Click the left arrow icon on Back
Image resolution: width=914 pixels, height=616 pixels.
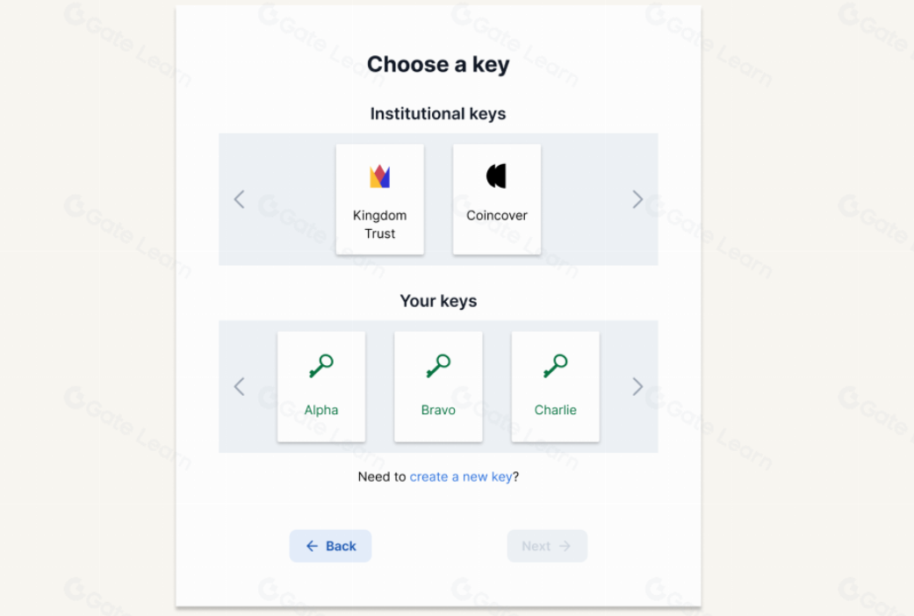click(312, 546)
